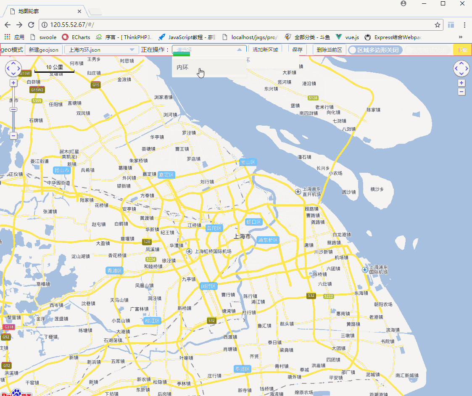Click 保存 button
Screen dimensions: 472x396
click(x=298, y=50)
